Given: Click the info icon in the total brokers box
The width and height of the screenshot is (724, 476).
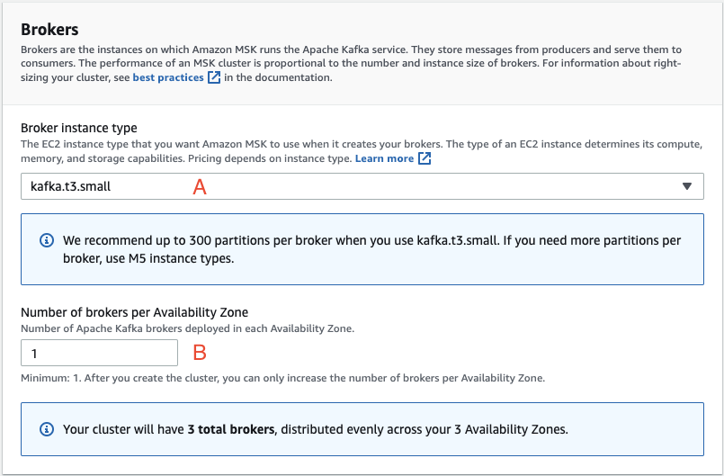Looking at the screenshot, I should [x=46, y=429].
